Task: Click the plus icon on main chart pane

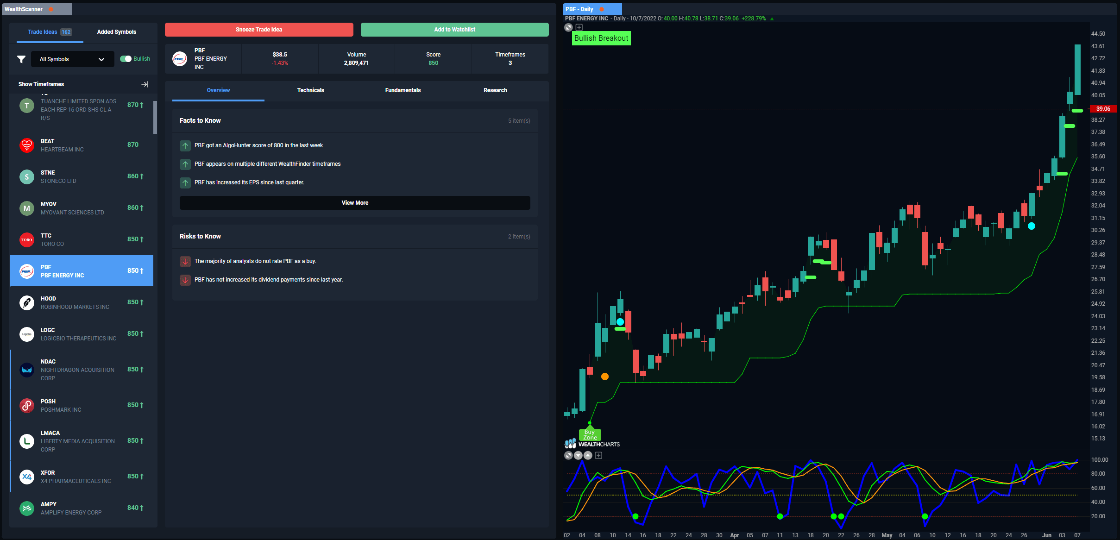Action: 579,27
